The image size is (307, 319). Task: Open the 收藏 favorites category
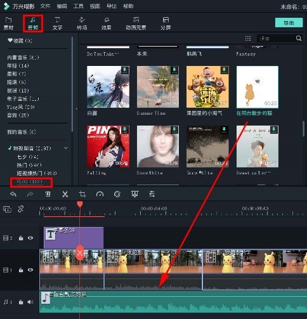(x=20, y=41)
